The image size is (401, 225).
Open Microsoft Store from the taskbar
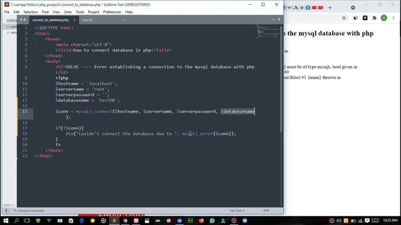[71, 221]
